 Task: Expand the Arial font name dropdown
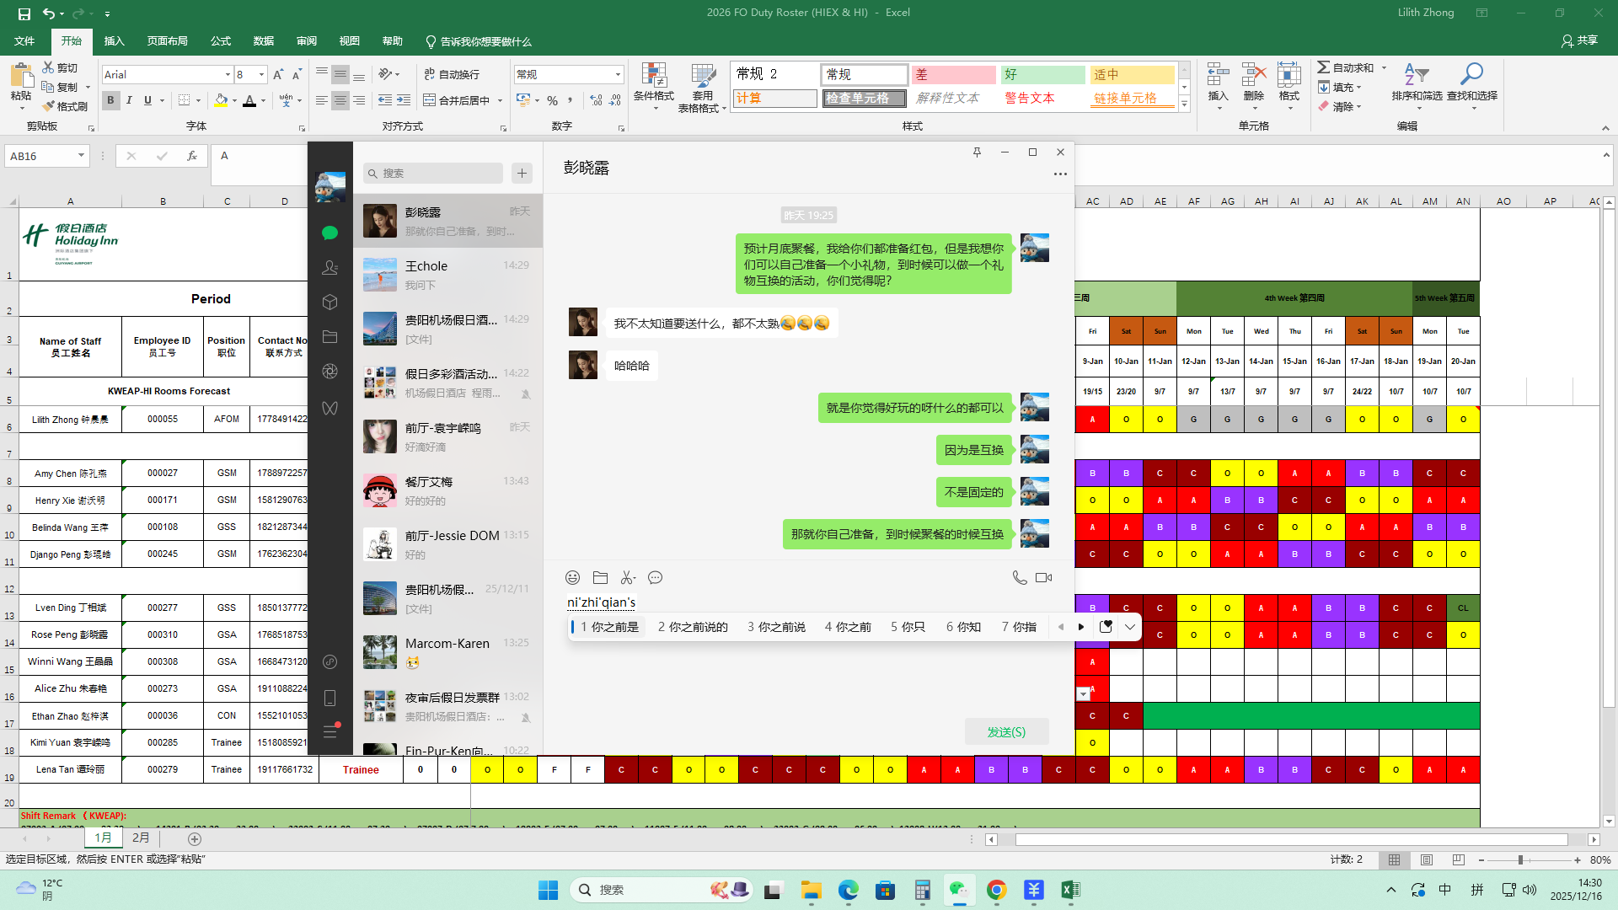click(228, 75)
